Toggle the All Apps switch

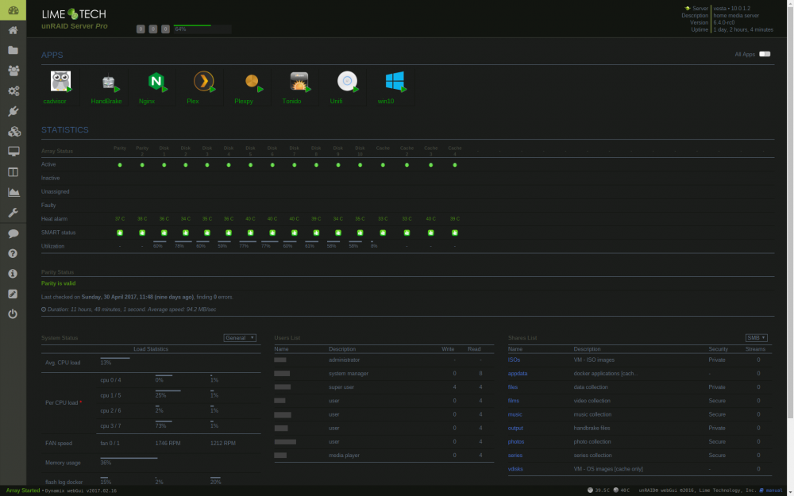pos(765,54)
